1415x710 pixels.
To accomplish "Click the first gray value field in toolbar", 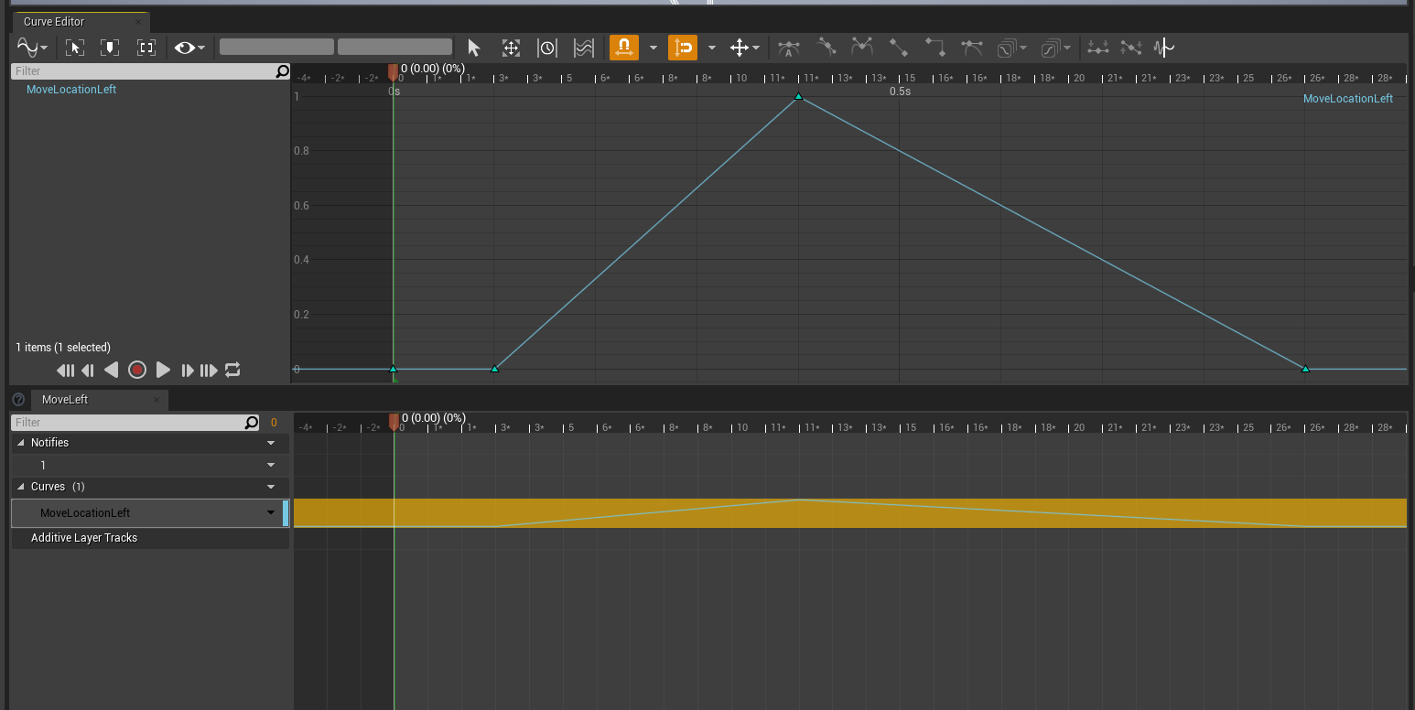I will [x=276, y=47].
